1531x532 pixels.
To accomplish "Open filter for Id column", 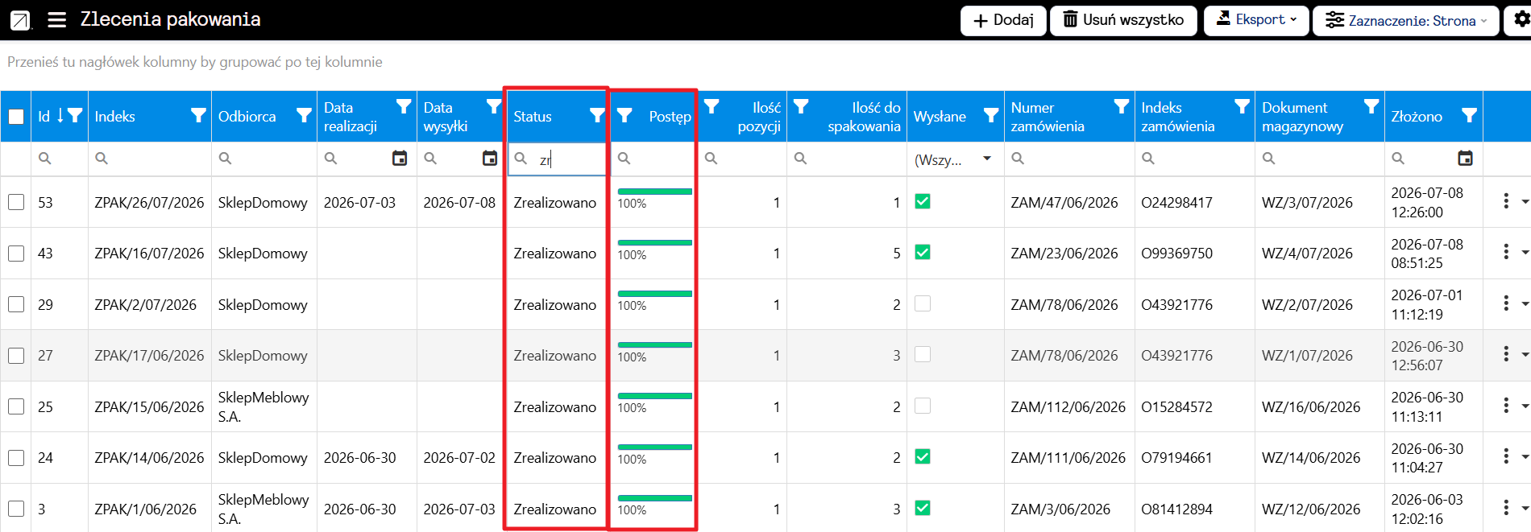I will pos(75,115).
